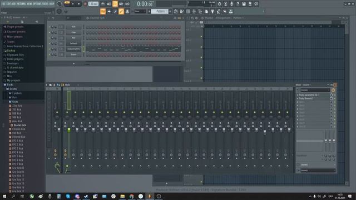The height and width of the screenshot is (200, 356).
Task: Open the mixer output dropdown at bottom
Action: click(x=318, y=171)
